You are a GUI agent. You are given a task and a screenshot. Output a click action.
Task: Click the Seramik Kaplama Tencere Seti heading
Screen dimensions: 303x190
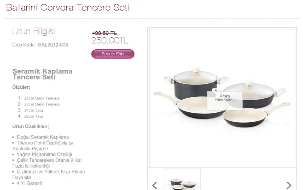pos(42,74)
